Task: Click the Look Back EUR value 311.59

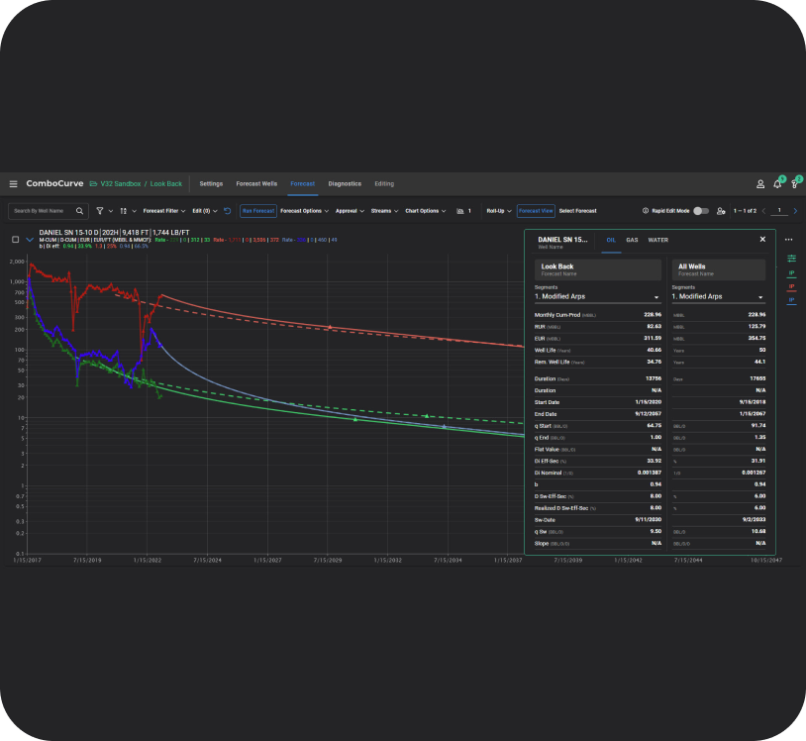Action: (x=653, y=339)
